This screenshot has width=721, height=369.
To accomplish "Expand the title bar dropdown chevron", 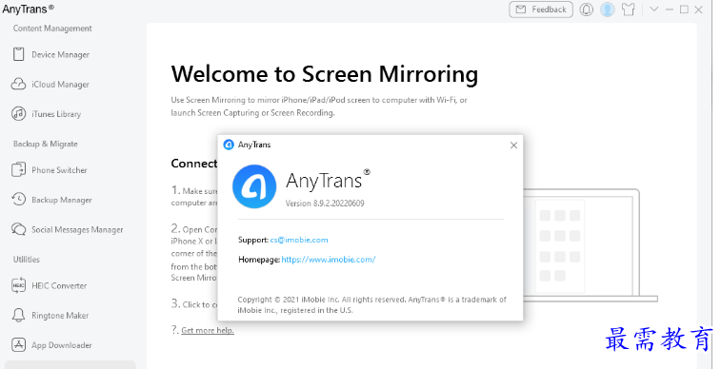I will tap(654, 10).
